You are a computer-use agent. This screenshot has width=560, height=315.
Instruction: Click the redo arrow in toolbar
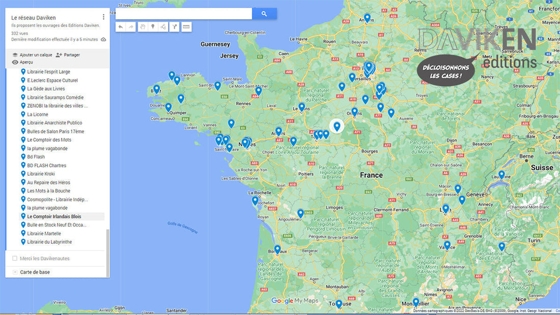[x=131, y=27]
